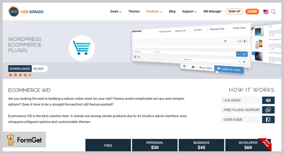This screenshot has height=154, width=284.
Task: Open the Electronics category dropdown in preview
Action: click(144, 52)
